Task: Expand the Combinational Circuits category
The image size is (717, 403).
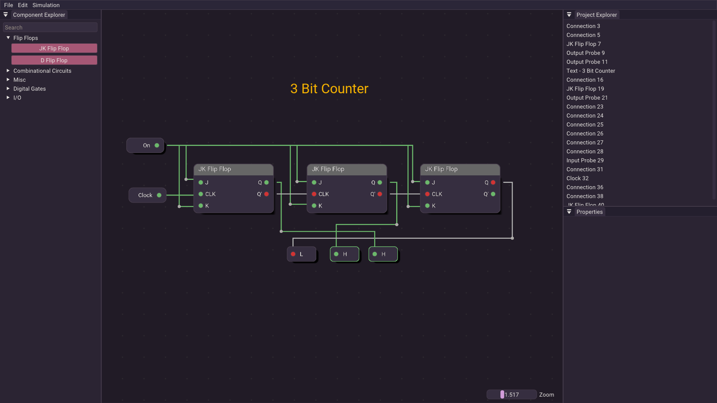Action: [42, 71]
